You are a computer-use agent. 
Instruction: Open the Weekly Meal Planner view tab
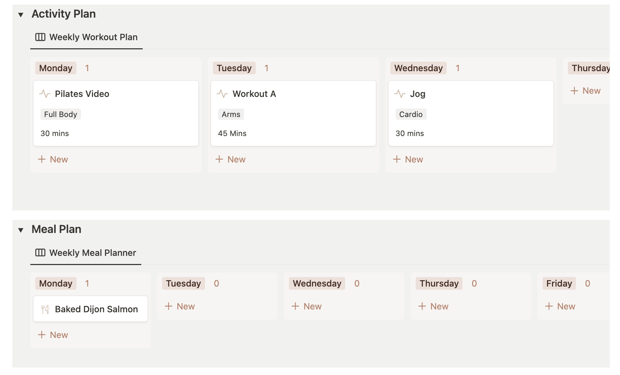tap(93, 253)
